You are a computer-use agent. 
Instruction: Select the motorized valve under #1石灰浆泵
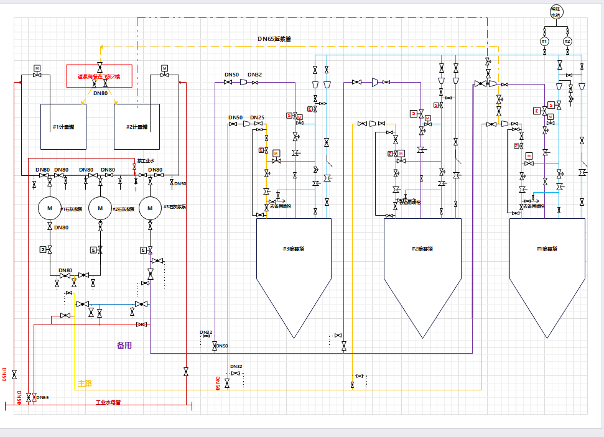[x=47, y=250]
